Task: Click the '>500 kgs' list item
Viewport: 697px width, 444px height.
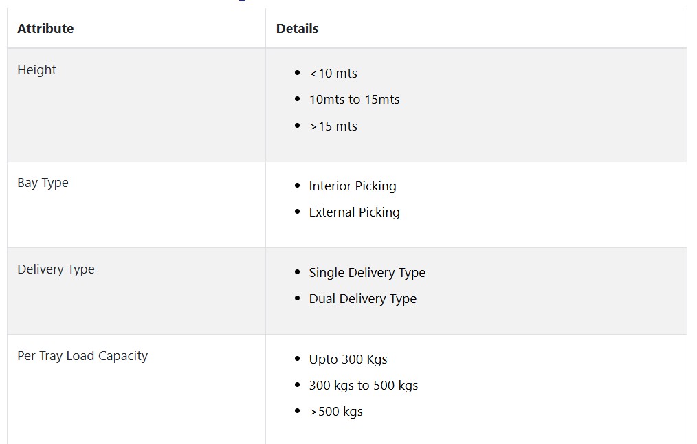Action: pyautogui.click(x=336, y=412)
